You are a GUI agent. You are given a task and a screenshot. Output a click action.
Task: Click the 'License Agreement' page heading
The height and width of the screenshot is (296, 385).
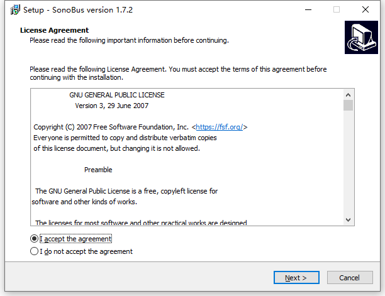coord(54,30)
